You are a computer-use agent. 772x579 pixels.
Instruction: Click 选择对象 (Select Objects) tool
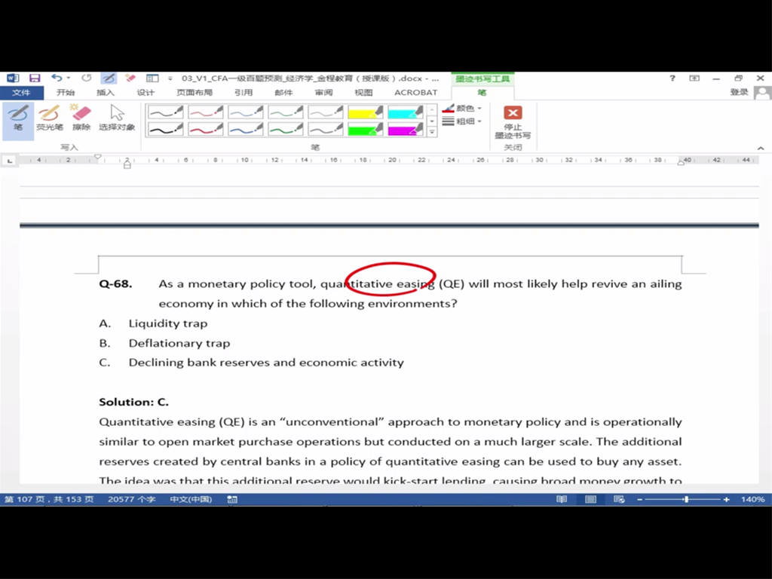pos(117,118)
